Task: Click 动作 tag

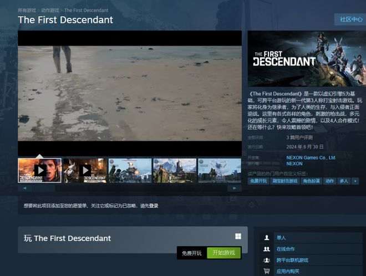Action: coord(329,181)
